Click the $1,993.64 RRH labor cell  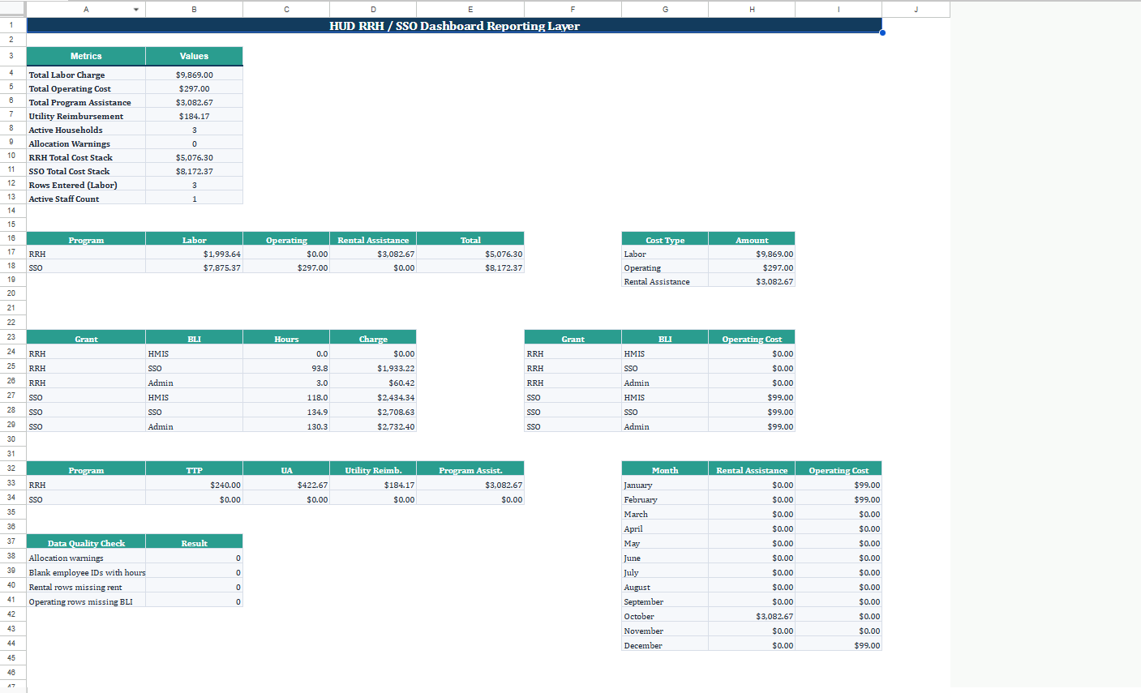(x=194, y=254)
